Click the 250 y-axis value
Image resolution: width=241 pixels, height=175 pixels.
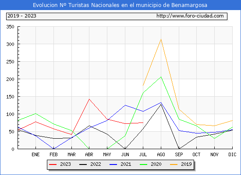tap(10, 62)
